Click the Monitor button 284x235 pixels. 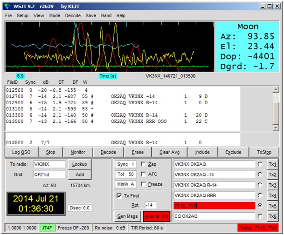(78, 152)
